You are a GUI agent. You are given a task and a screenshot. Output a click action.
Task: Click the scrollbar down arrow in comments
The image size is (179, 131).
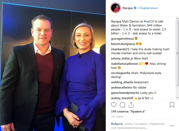[x=178, y=98]
